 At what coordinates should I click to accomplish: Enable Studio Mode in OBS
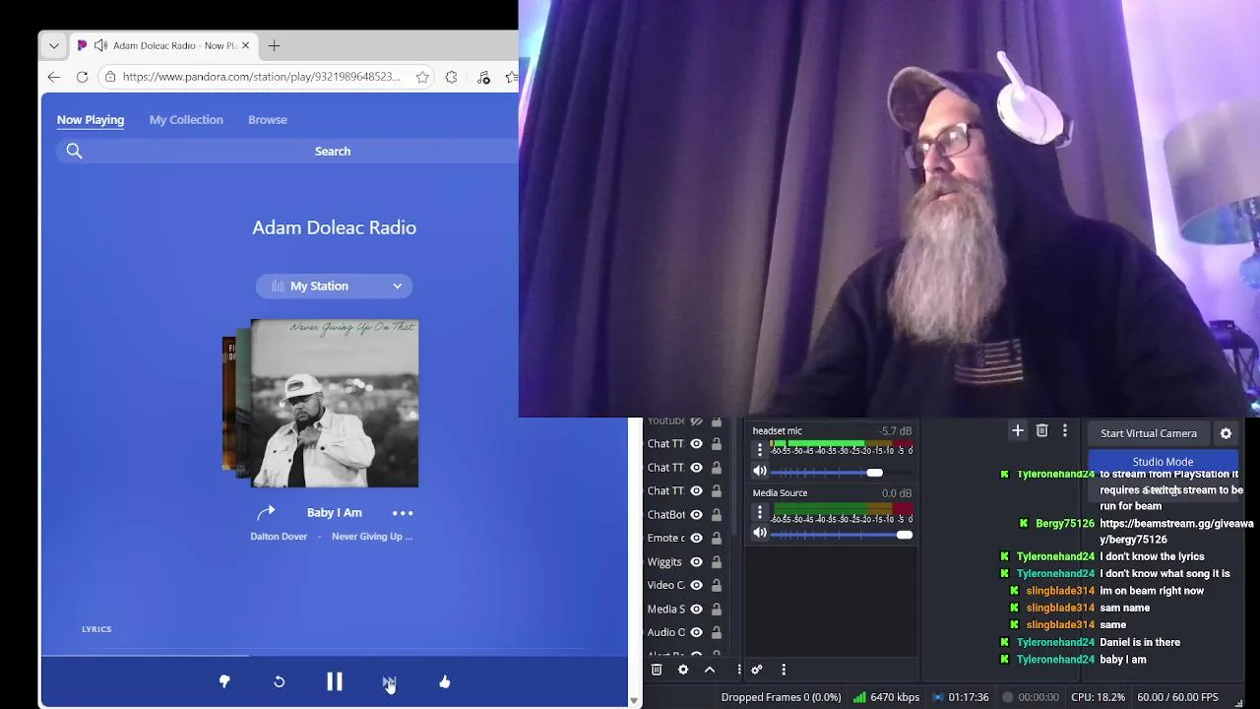coord(1163,462)
